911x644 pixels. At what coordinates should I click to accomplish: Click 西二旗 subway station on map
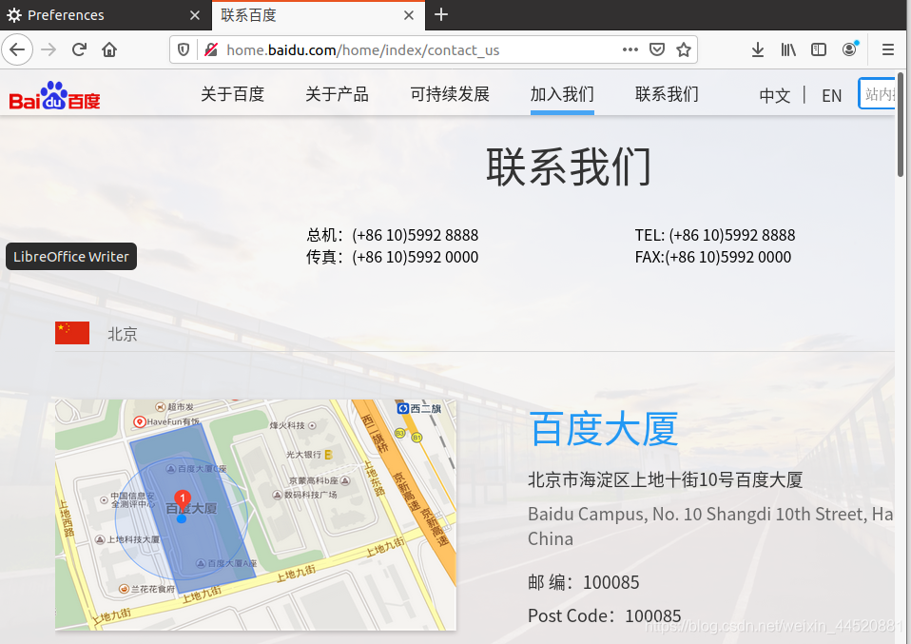419,409
